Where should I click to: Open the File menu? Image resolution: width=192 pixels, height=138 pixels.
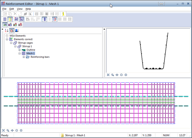pos(4,9)
